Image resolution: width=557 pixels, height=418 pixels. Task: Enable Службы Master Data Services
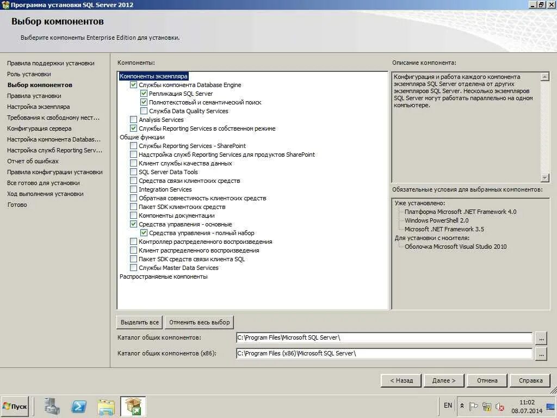pyautogui.click(x=134, y=268)
